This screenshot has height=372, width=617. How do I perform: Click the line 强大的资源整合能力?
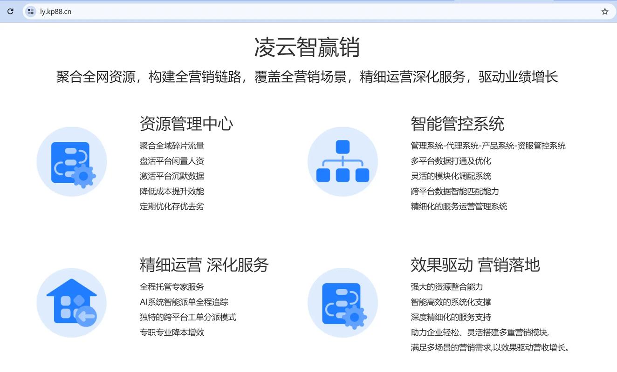[x=447, y=286]
